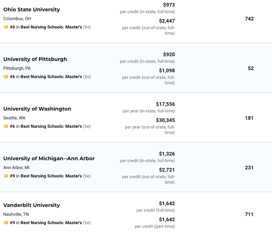Go to the Vanderbilt University page

tap(31, 205)
